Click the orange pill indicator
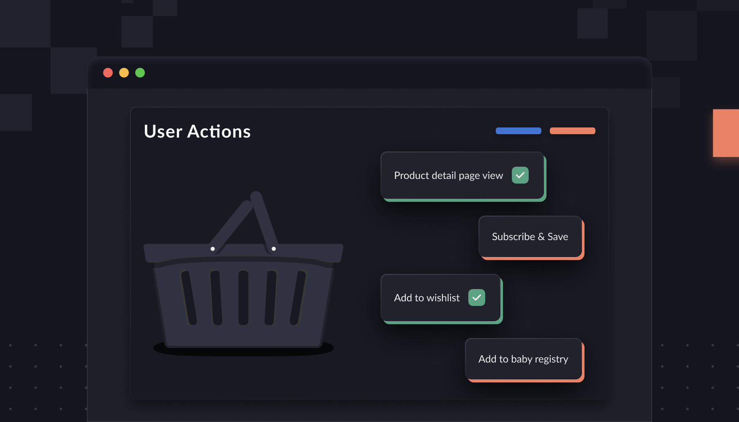This screenshot has width=739, height=422. click(573, 131)
